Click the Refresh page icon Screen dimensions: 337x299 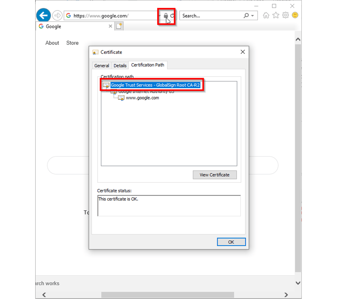172,15
